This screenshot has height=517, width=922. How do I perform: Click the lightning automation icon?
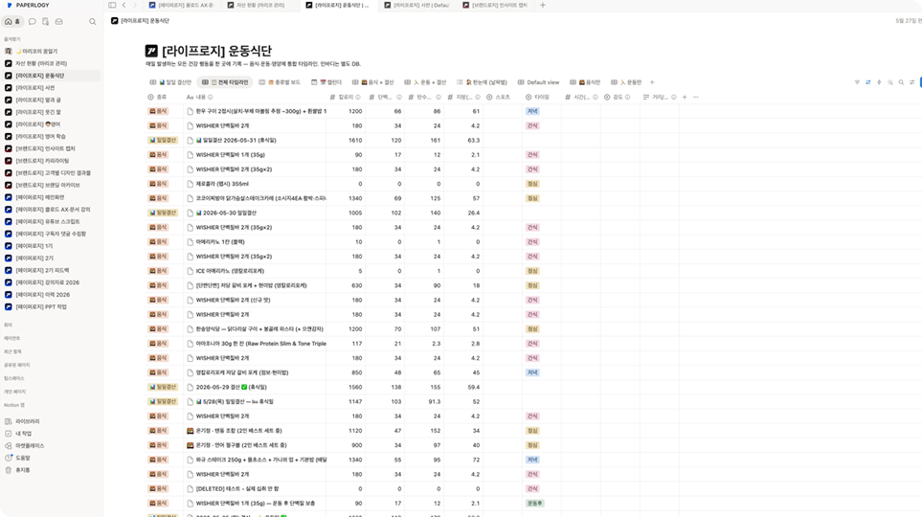[x=879, y=82]
